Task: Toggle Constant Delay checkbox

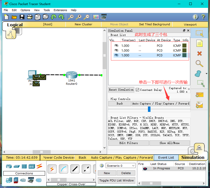Action: [x=137, y=90]
